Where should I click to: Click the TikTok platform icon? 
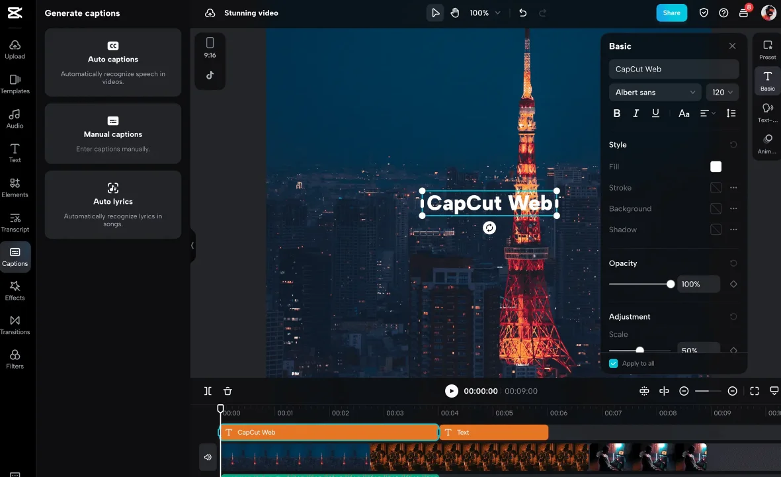(210, 75)
